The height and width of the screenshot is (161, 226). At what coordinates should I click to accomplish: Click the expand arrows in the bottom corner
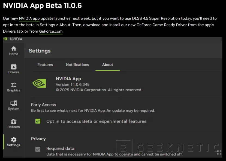219,152
